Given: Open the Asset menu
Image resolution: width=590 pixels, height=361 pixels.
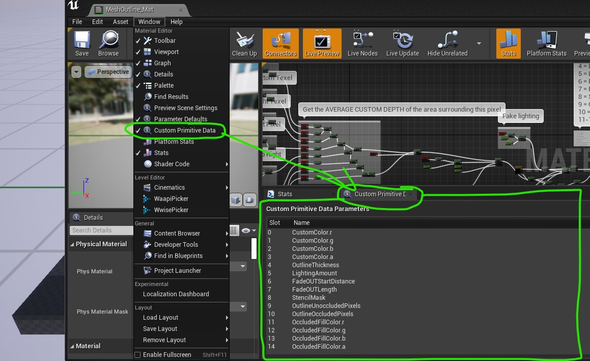Looking at the screenshot, I should point(121,22).
